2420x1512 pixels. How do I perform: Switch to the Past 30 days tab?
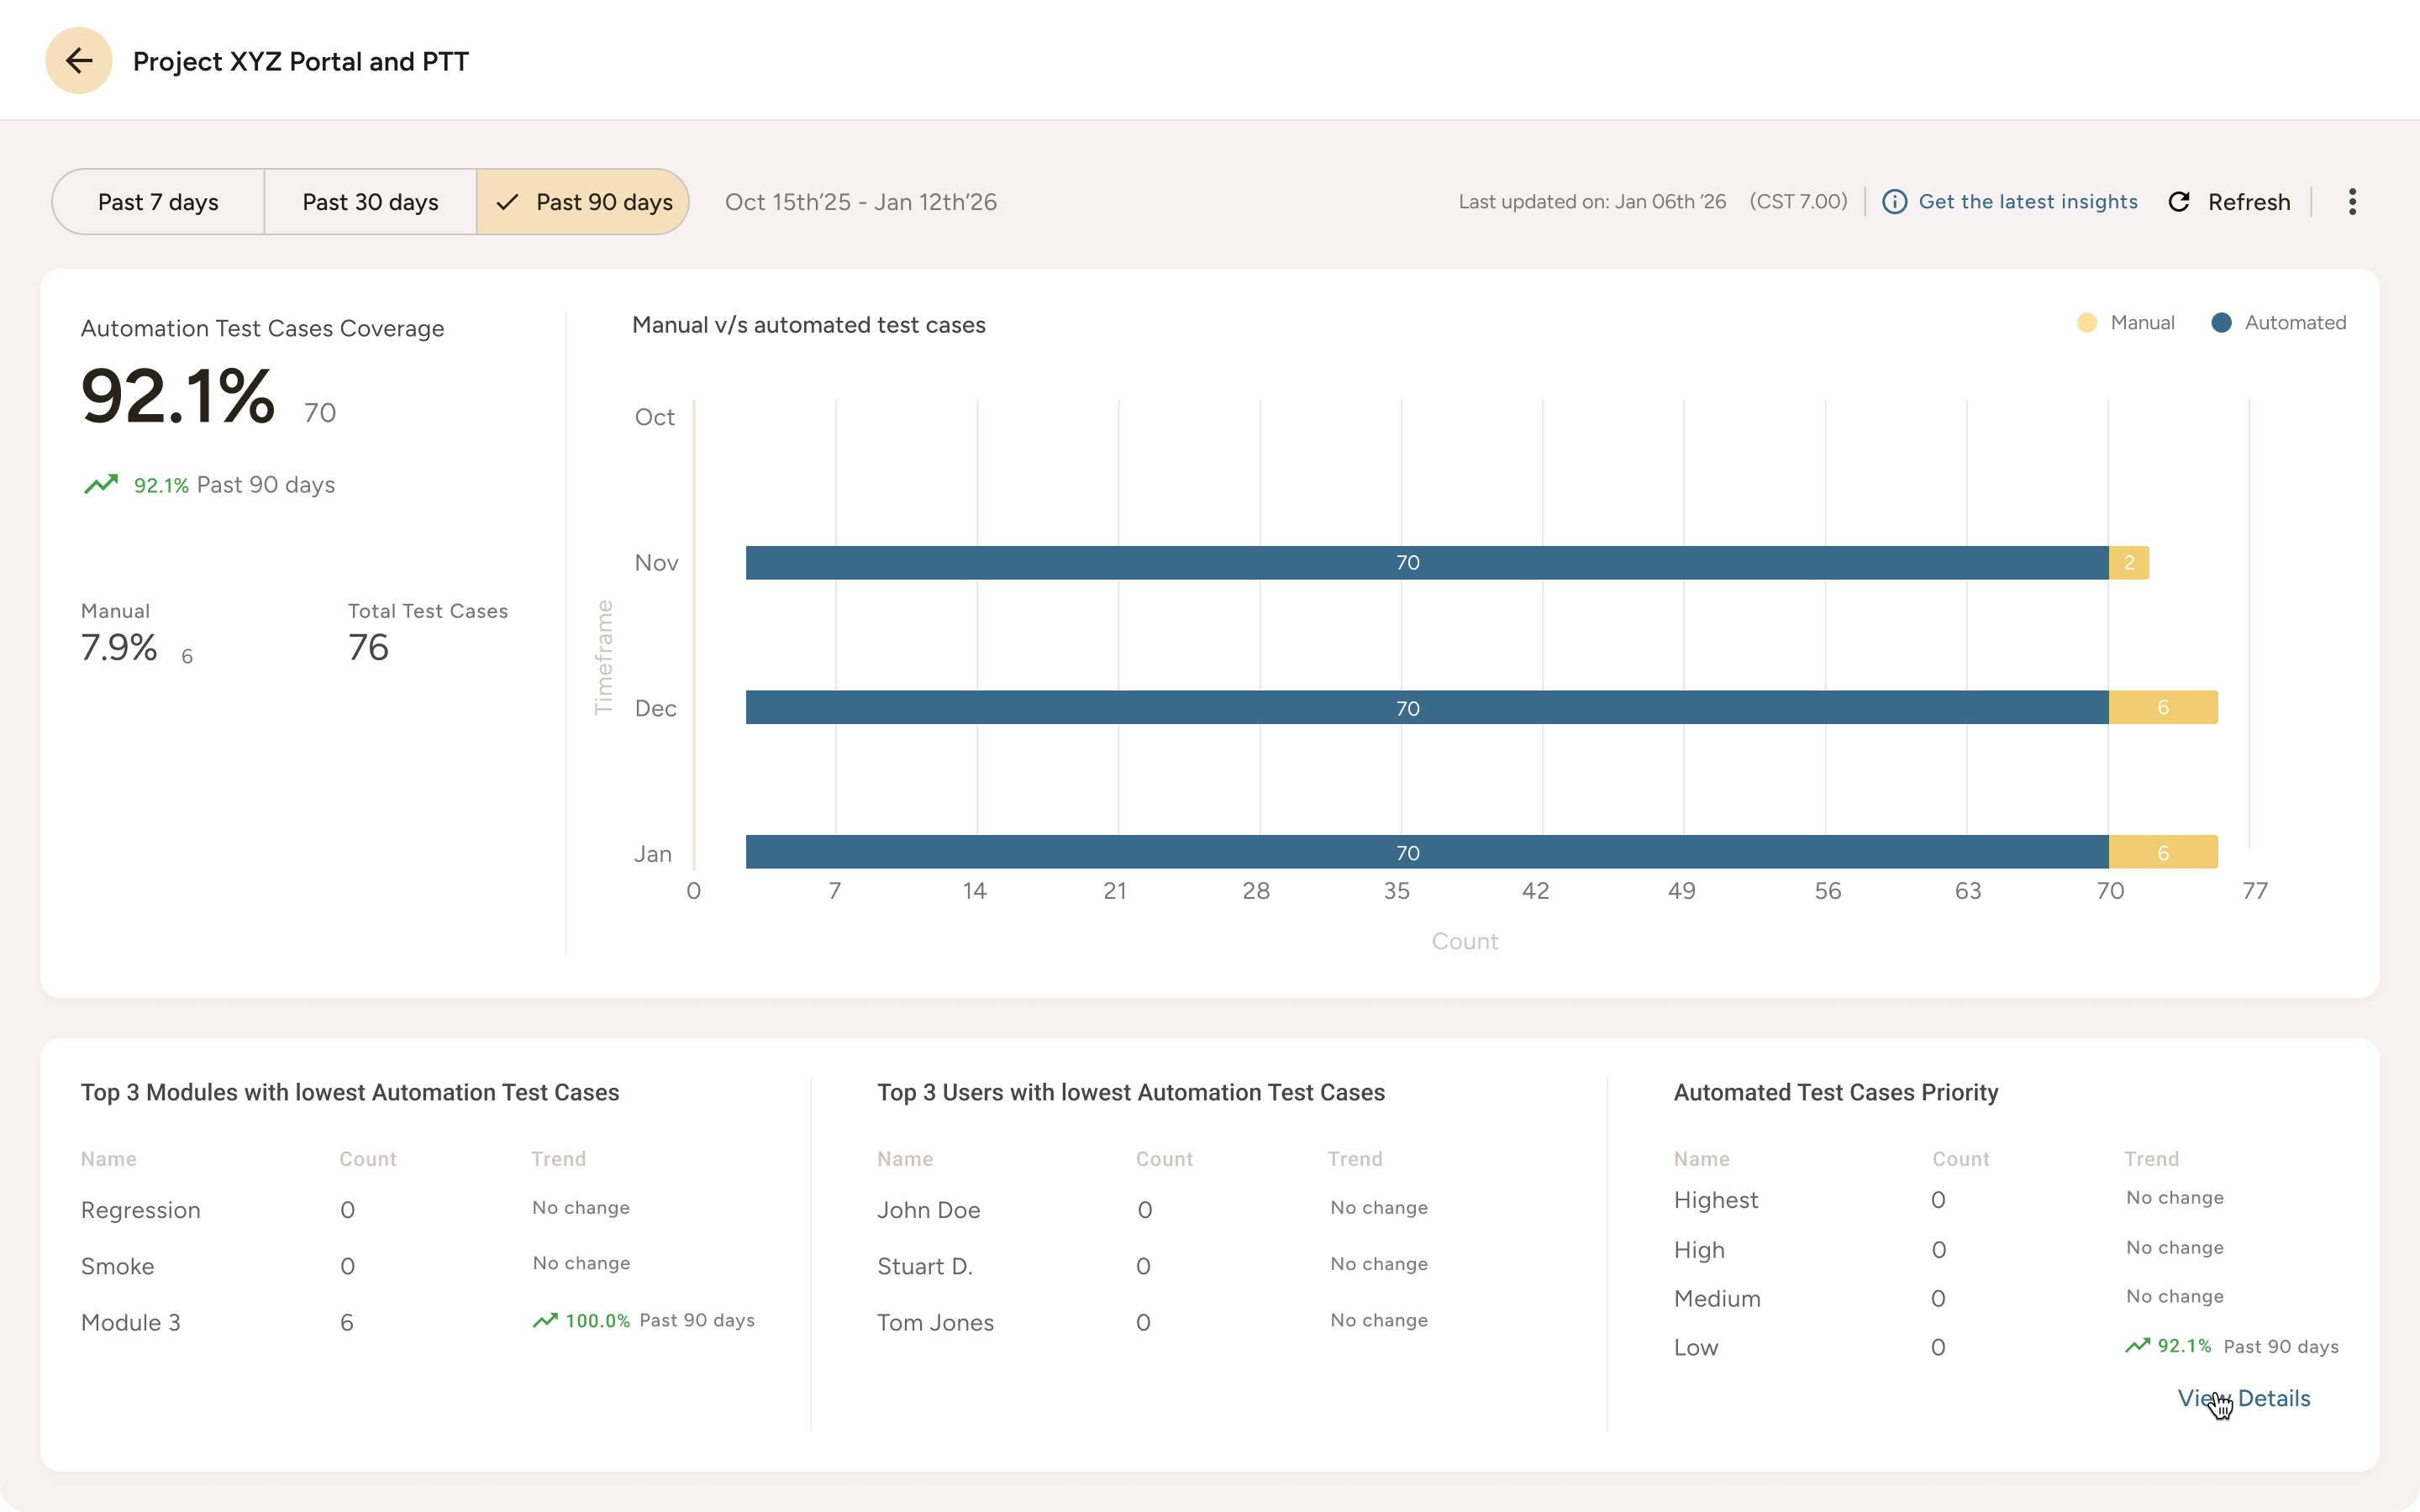370,201
